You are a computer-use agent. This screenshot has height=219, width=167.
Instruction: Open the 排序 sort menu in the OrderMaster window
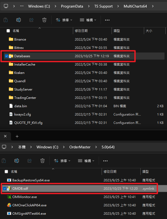point(62,161)
